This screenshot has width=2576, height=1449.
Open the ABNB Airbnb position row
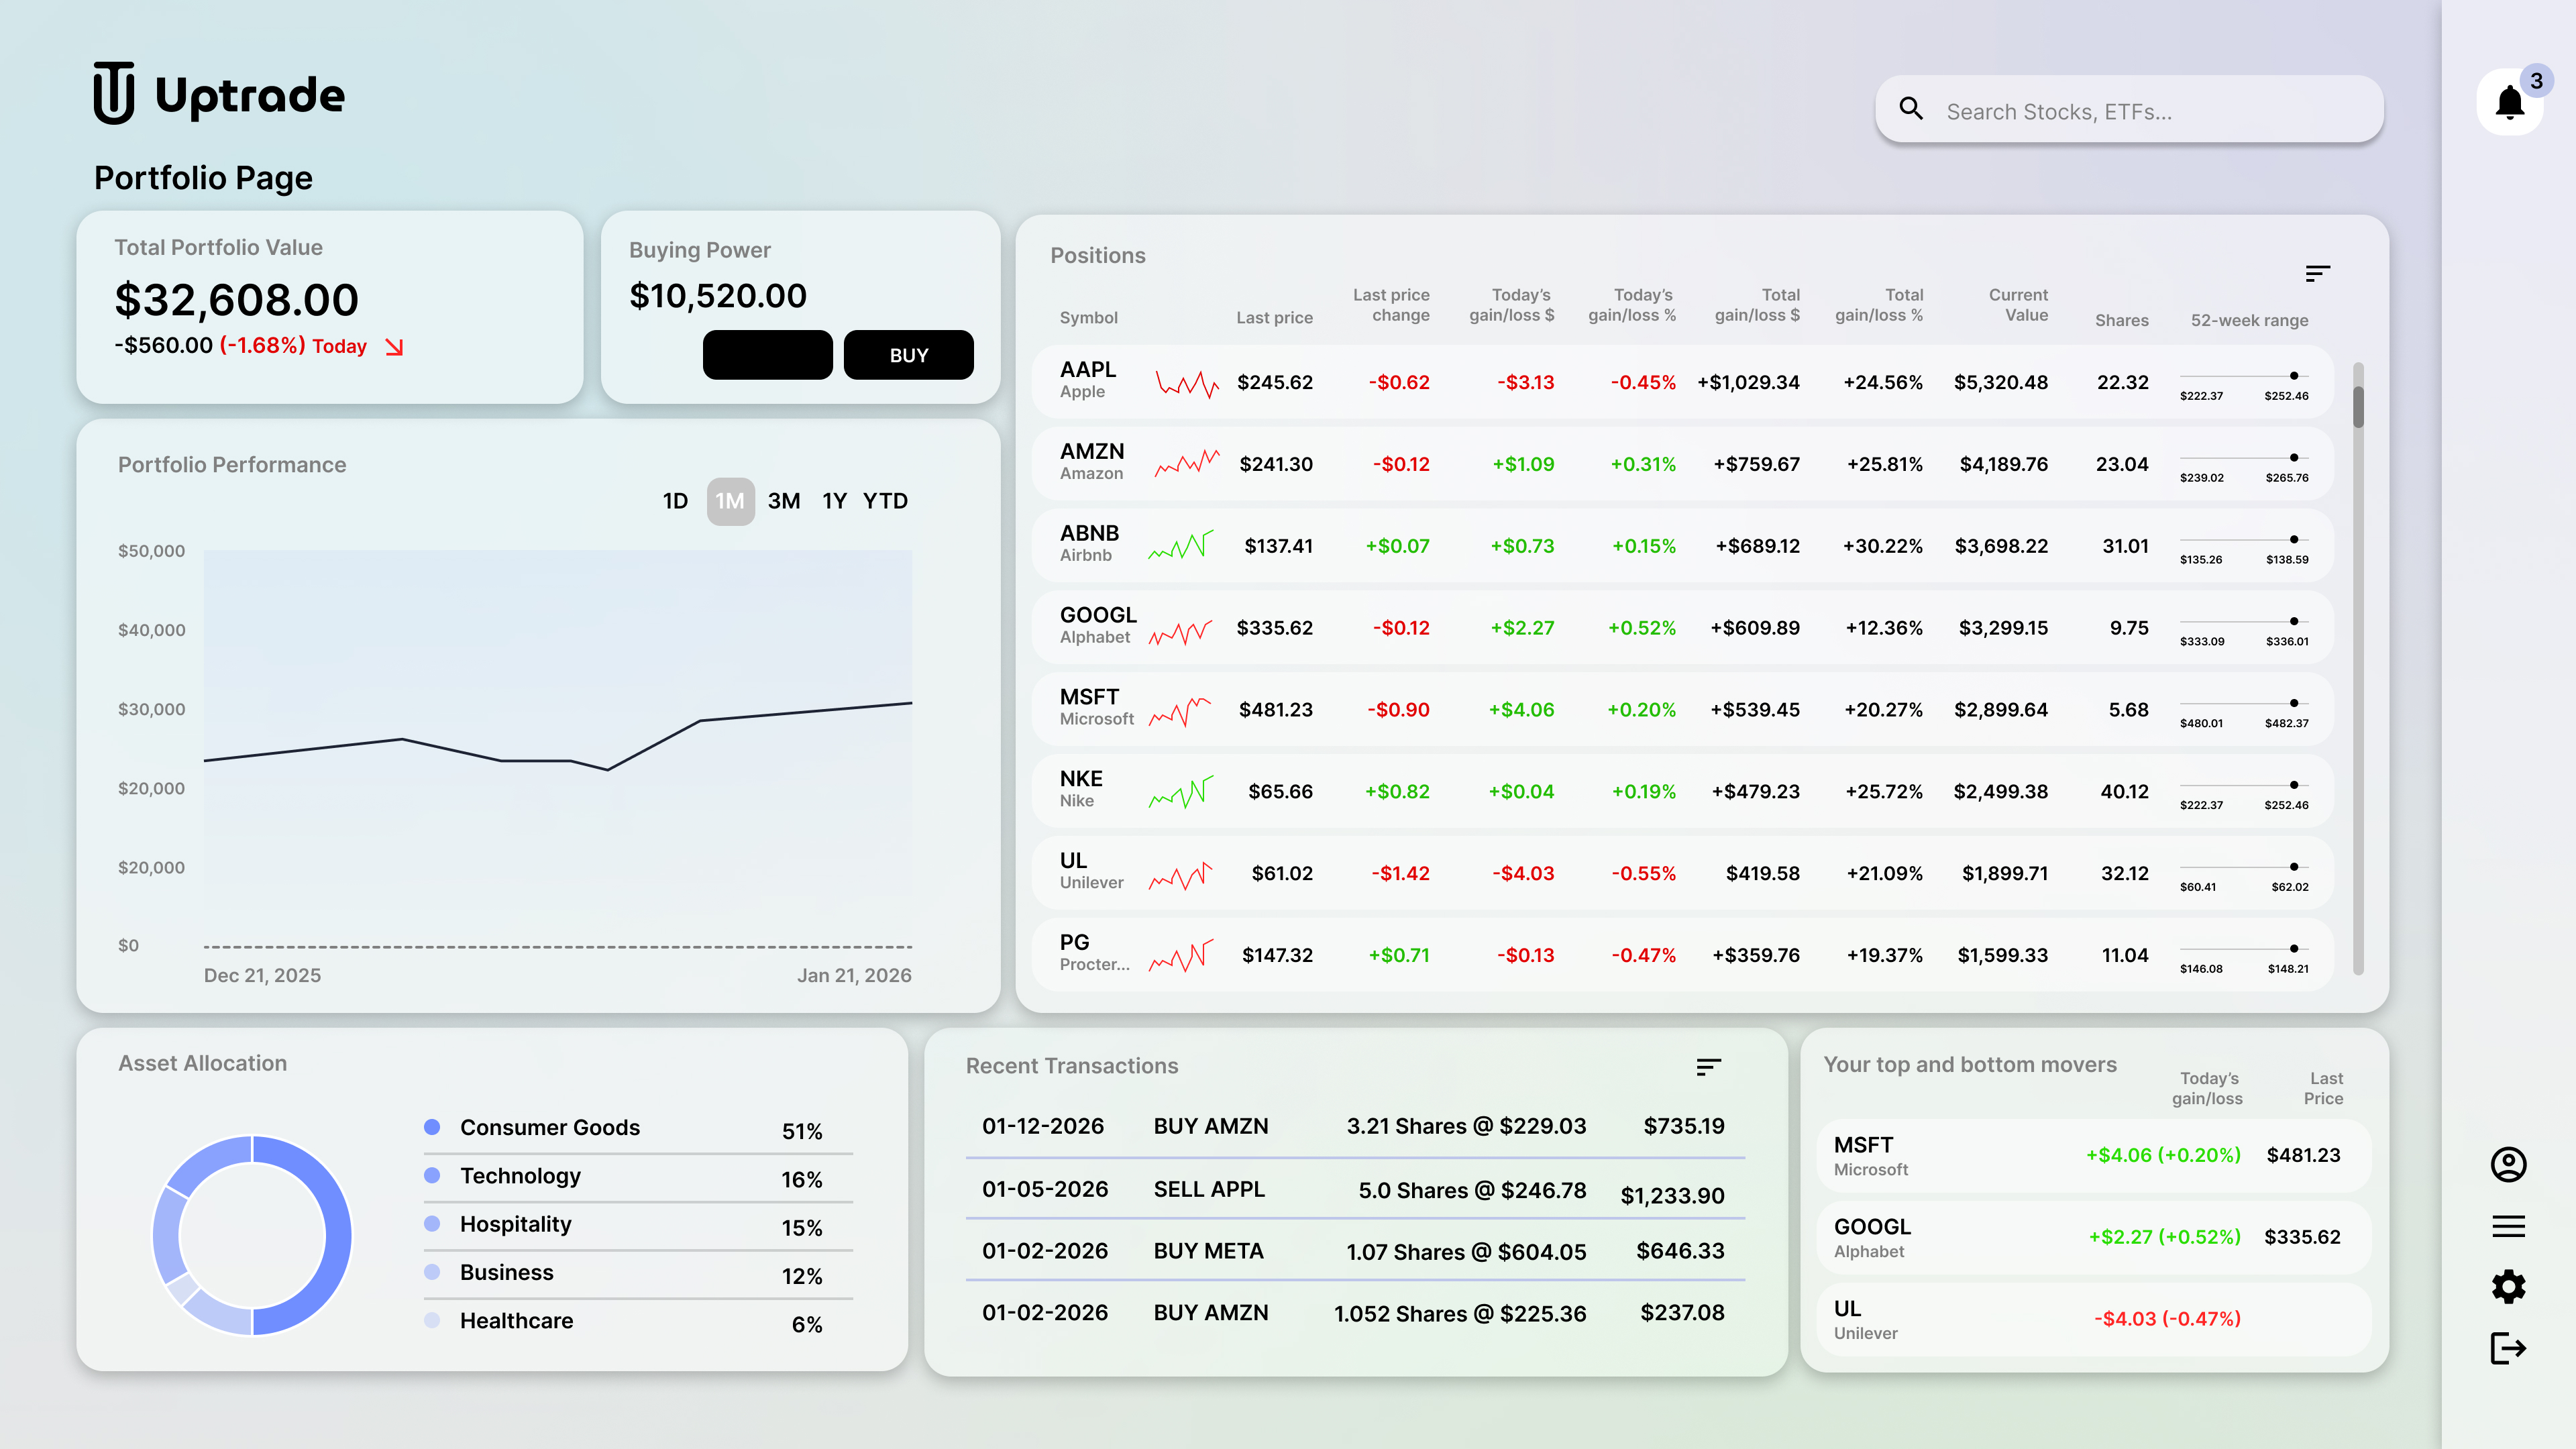coord(1682,546)
